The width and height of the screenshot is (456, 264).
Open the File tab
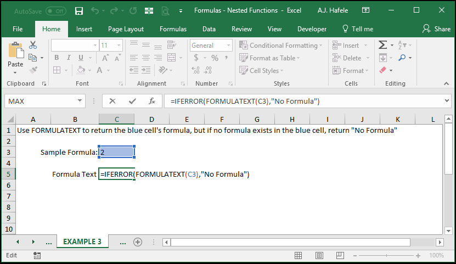[18, 29]
